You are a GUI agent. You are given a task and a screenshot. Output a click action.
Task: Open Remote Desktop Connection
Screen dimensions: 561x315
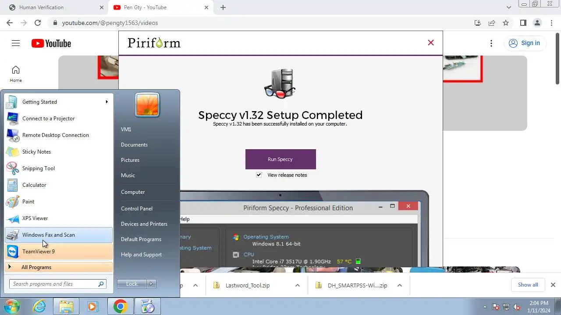point(59,135)
